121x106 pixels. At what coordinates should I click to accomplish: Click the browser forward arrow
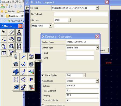(20, 6)
